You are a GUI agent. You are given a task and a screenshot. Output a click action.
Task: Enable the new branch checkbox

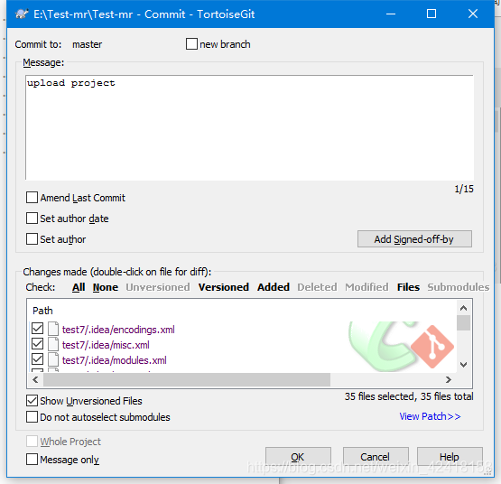pos(191,44)
